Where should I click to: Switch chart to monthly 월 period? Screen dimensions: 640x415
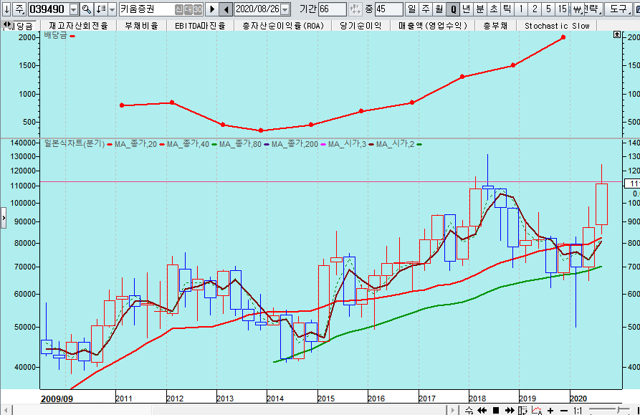coord(439,9)
